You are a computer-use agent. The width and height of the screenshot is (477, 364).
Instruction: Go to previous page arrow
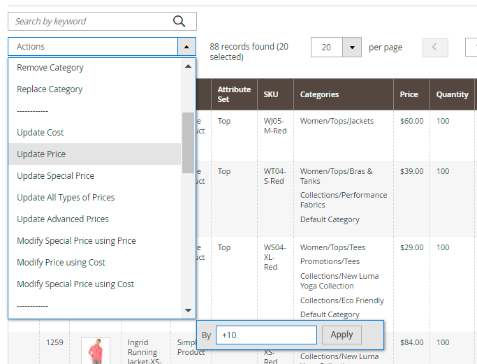[435, 48]
